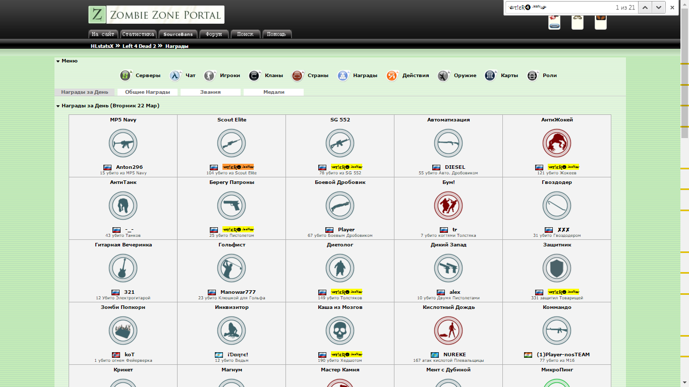Open the Медали tab
The height and width of the screenshot is (387, 689).
click(273, 92)
